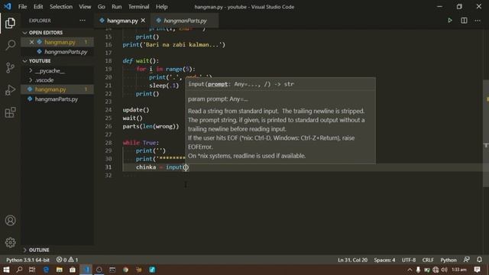Screen dimensions: 489x275
Task: Show hidden system tray icons
Action: point(410,270)
